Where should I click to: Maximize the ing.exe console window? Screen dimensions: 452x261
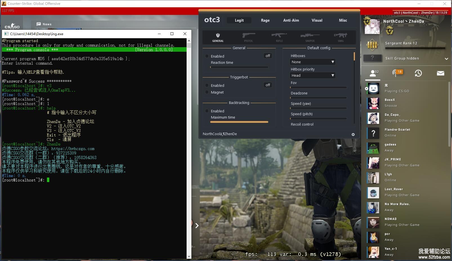click(x=172, y=34)
